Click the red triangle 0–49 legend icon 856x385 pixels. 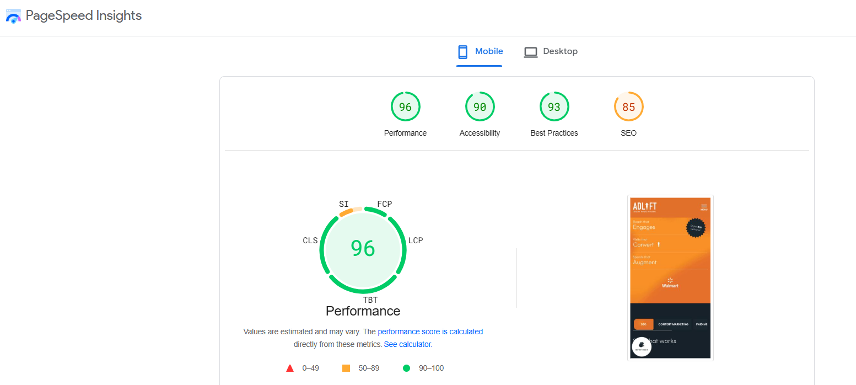click(290, 368)
